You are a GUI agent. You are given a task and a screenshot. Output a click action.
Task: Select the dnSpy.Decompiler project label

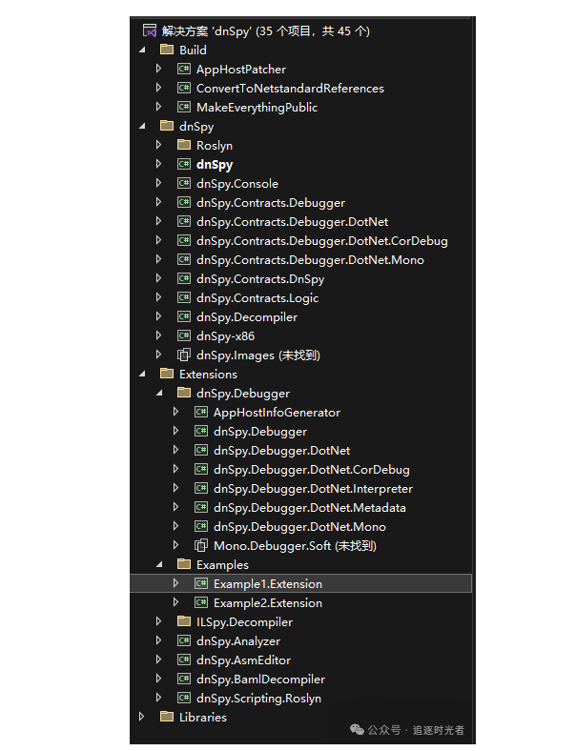[247, 317]
